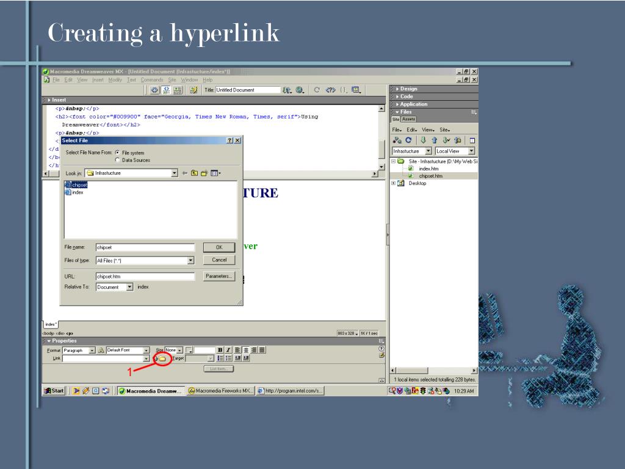Click the Expand/Collapse site panel icon
The width and height of the screenshot is (625, 469).
(472, 140)
